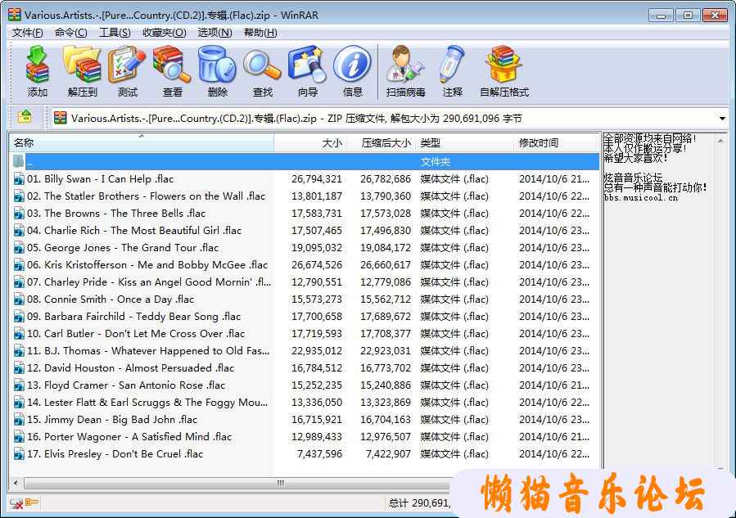The height and width of the screenshot is (518, 736).
Task: Select 02. The Statler Brothers - Flowers on the Wall
Action: (x=146, y=196)
